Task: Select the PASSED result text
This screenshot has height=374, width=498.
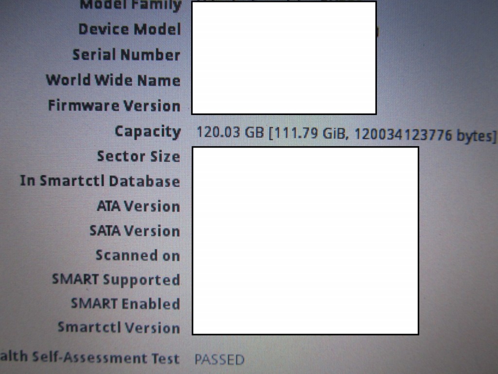Action: pos(219,360)
